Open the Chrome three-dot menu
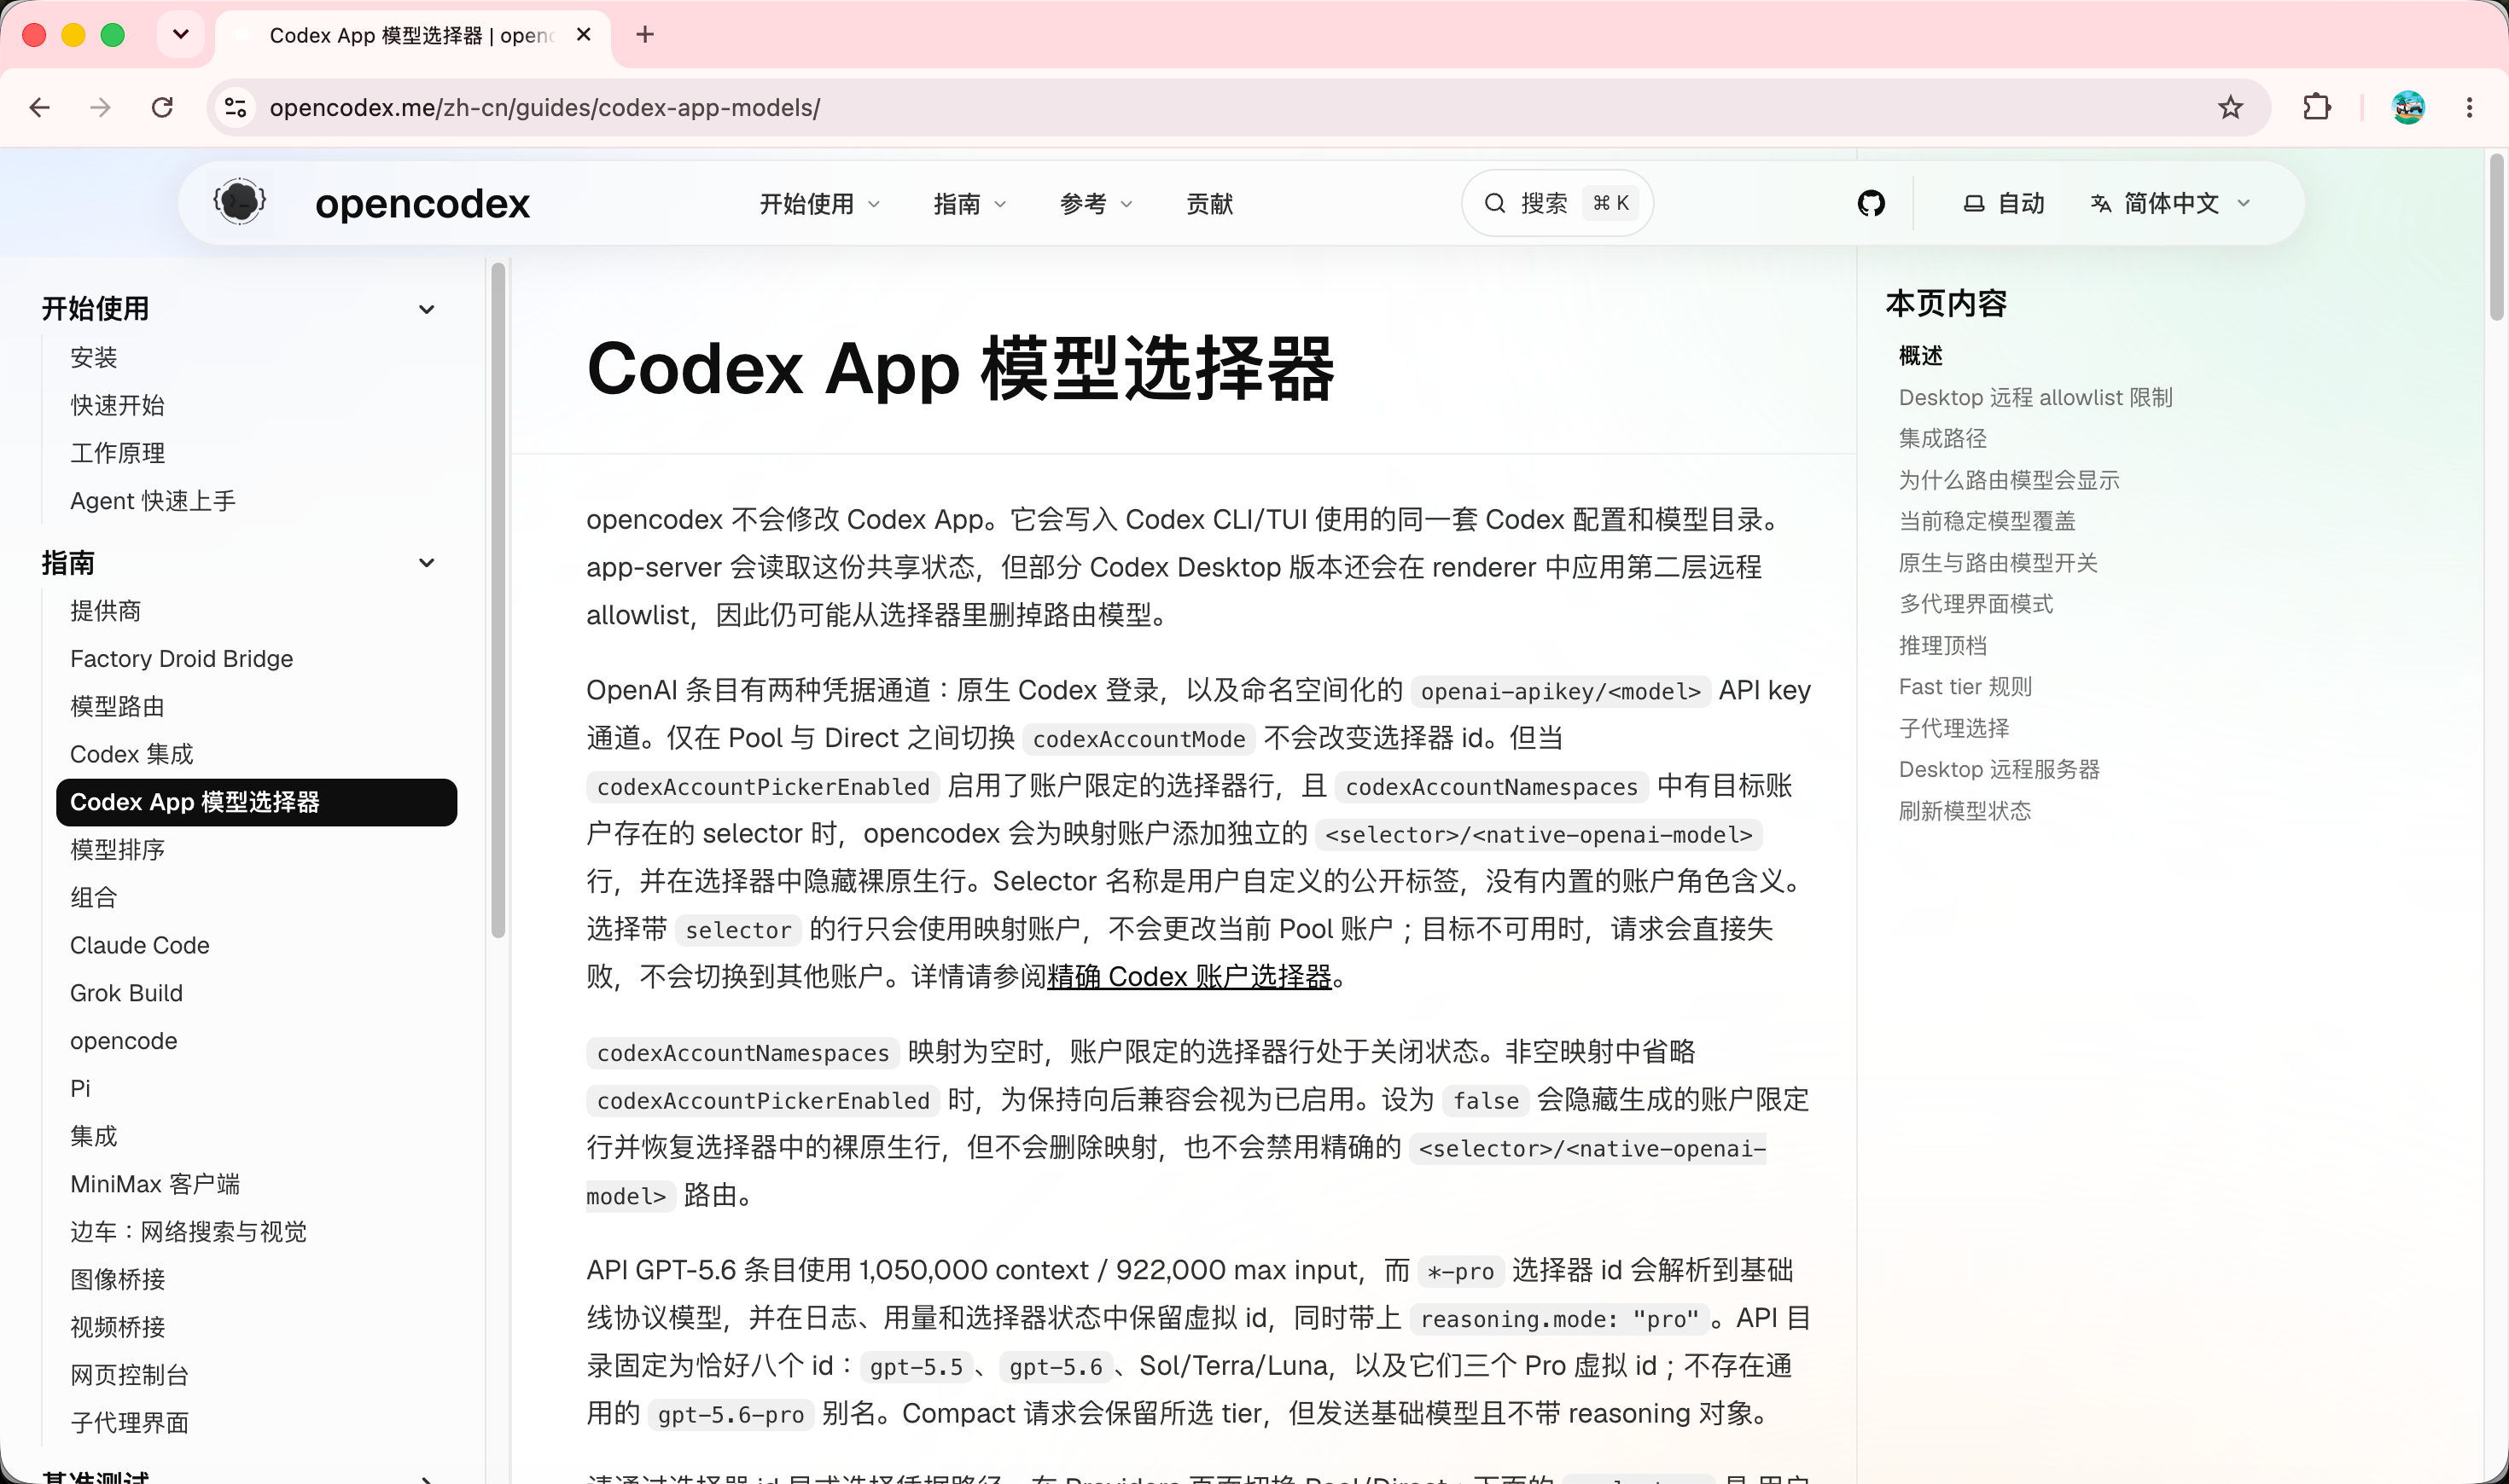The height and width of the screenshot is (1484, 2509). (x=2470, y=107)
